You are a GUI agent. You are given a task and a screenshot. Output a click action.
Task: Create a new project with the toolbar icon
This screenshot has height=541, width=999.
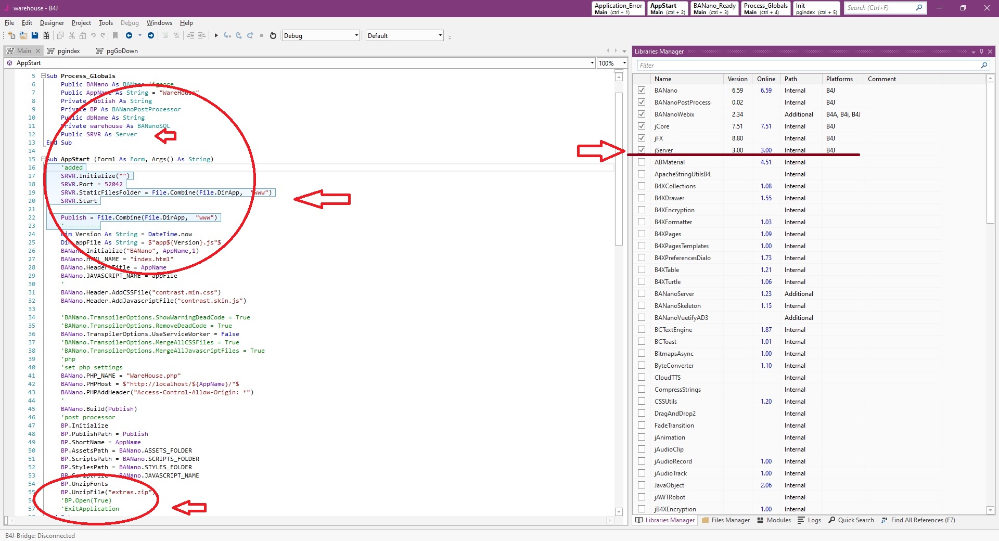click(11, 35)
